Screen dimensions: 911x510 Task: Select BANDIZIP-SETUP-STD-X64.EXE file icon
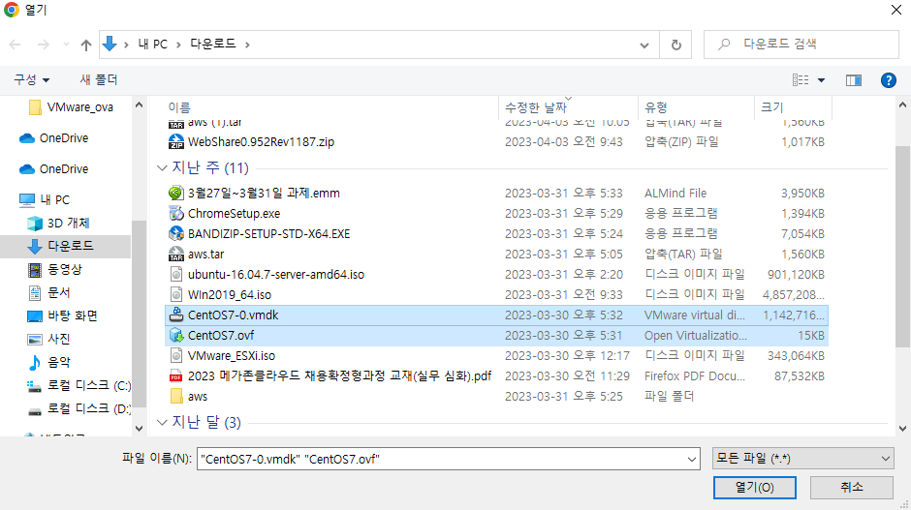coord(176,234)
